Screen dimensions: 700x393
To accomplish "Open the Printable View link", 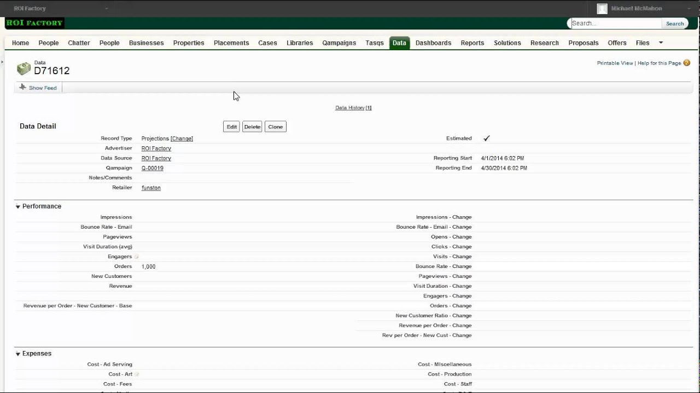I will 615,63.
